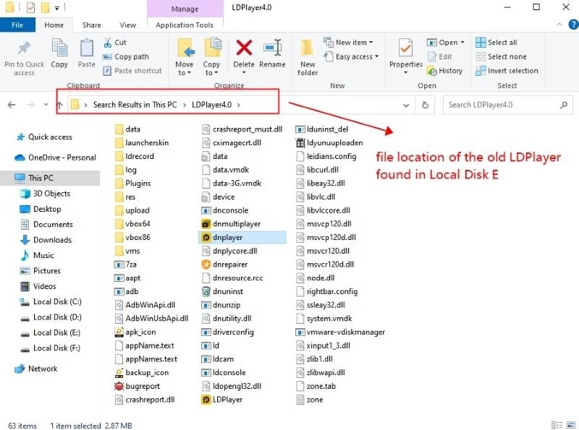Click the New folder icon
The image size is (579, 430).
click(308, 49)
